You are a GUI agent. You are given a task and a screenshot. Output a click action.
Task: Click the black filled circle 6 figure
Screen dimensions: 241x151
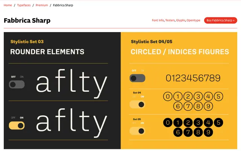pos(178,132)
